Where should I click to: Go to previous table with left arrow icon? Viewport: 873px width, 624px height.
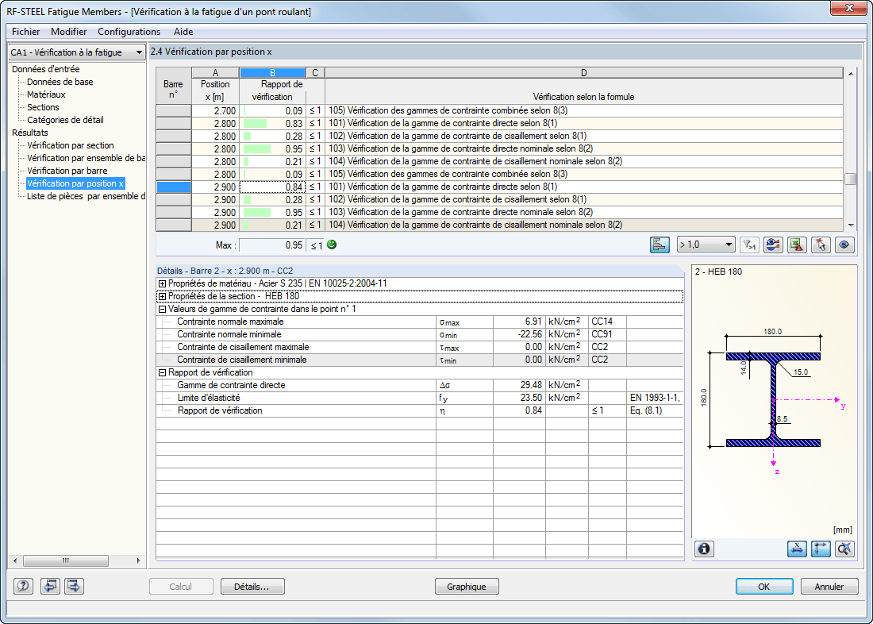(x=51, y=586)
